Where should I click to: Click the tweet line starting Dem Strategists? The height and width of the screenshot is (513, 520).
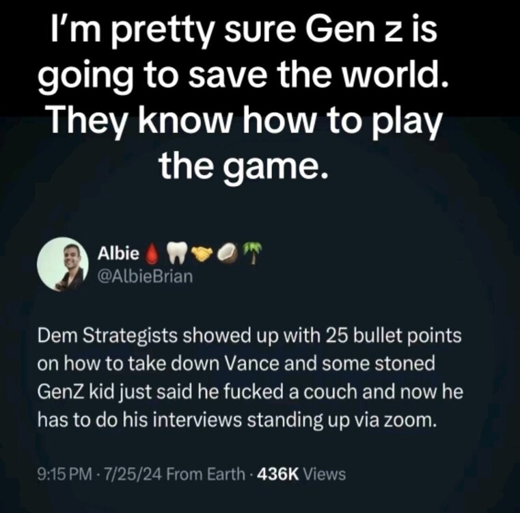pyautogui.click(x=249, y=337)
